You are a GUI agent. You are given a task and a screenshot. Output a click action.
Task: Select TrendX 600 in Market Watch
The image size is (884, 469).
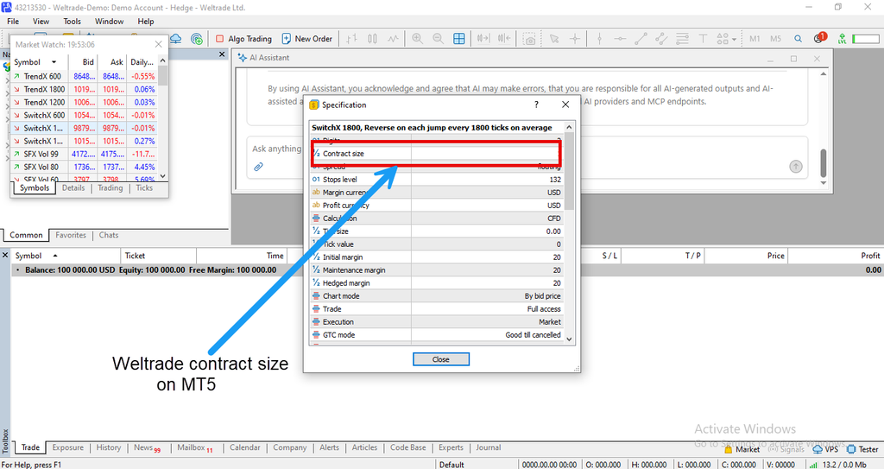click(82, 76)
